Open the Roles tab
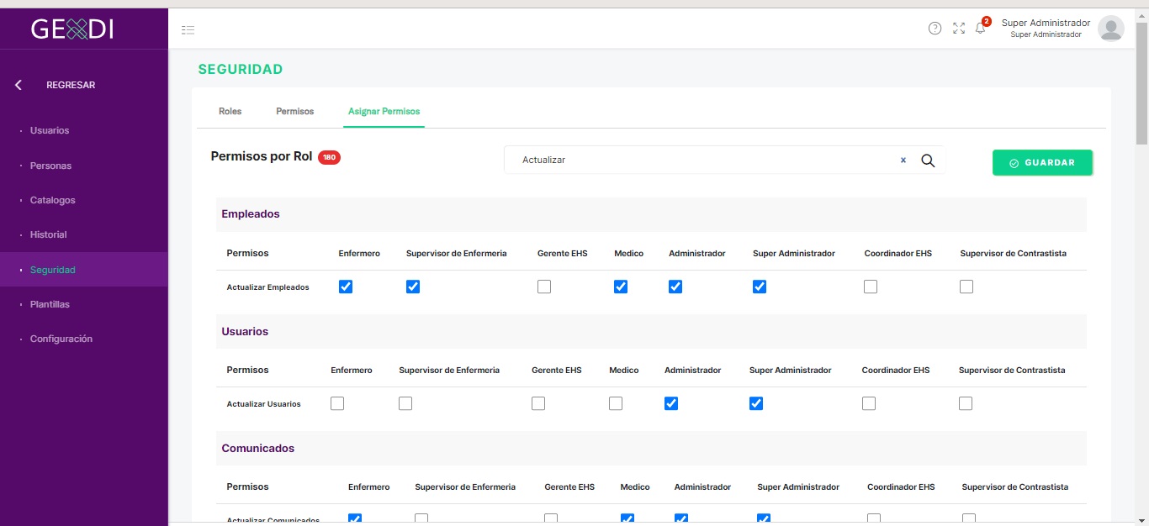The height and width of the screenshot is (526, 1149). (230, 111)
